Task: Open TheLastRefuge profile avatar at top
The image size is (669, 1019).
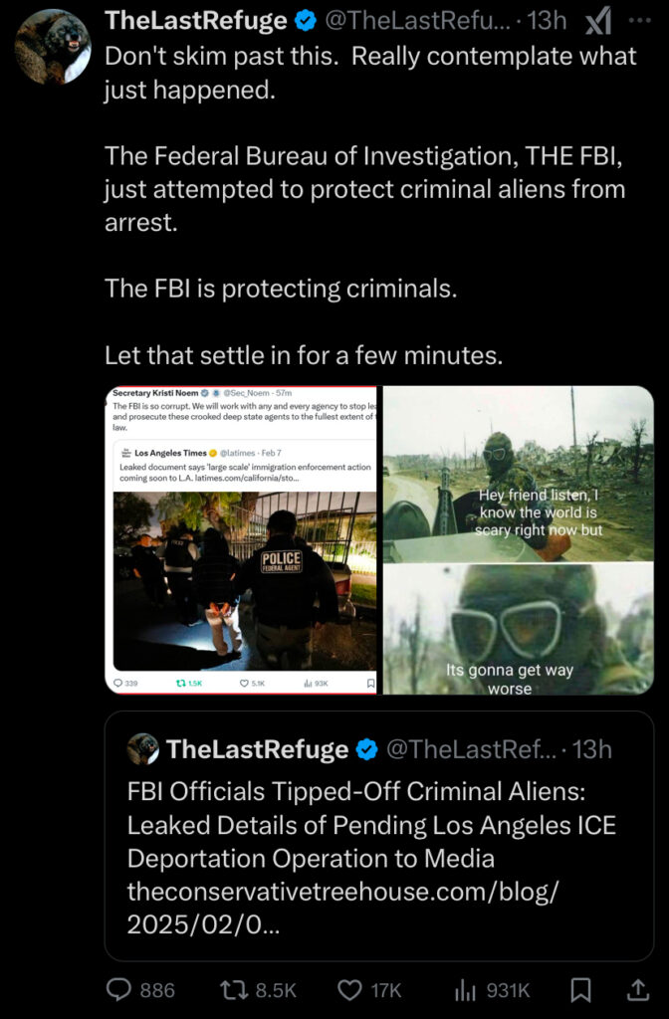Action: 53,47
